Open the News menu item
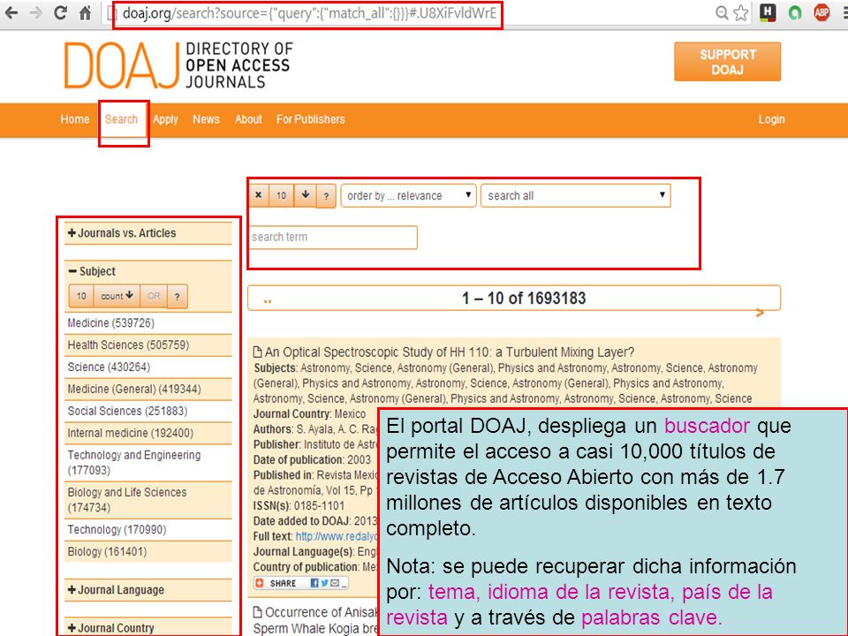This screenshot has width=848, height=636. [206, 119]
